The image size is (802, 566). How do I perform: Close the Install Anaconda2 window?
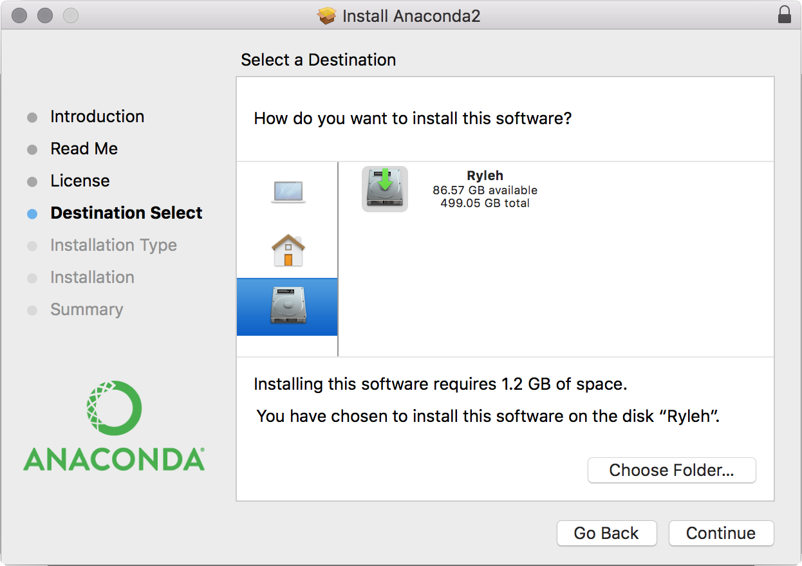(19, 15)
